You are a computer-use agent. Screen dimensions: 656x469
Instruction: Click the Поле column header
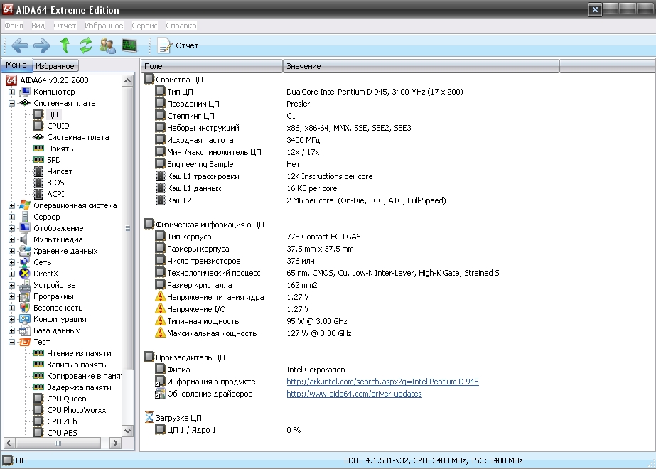(211, 66)
